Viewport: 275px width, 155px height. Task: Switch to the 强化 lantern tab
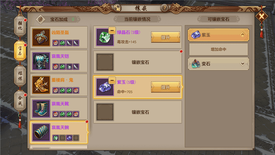pos(20,26)
